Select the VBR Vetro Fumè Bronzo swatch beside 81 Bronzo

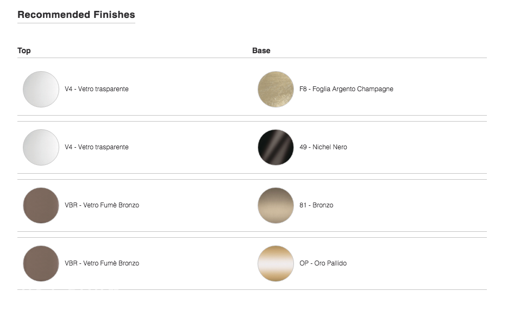pos(41,205)
